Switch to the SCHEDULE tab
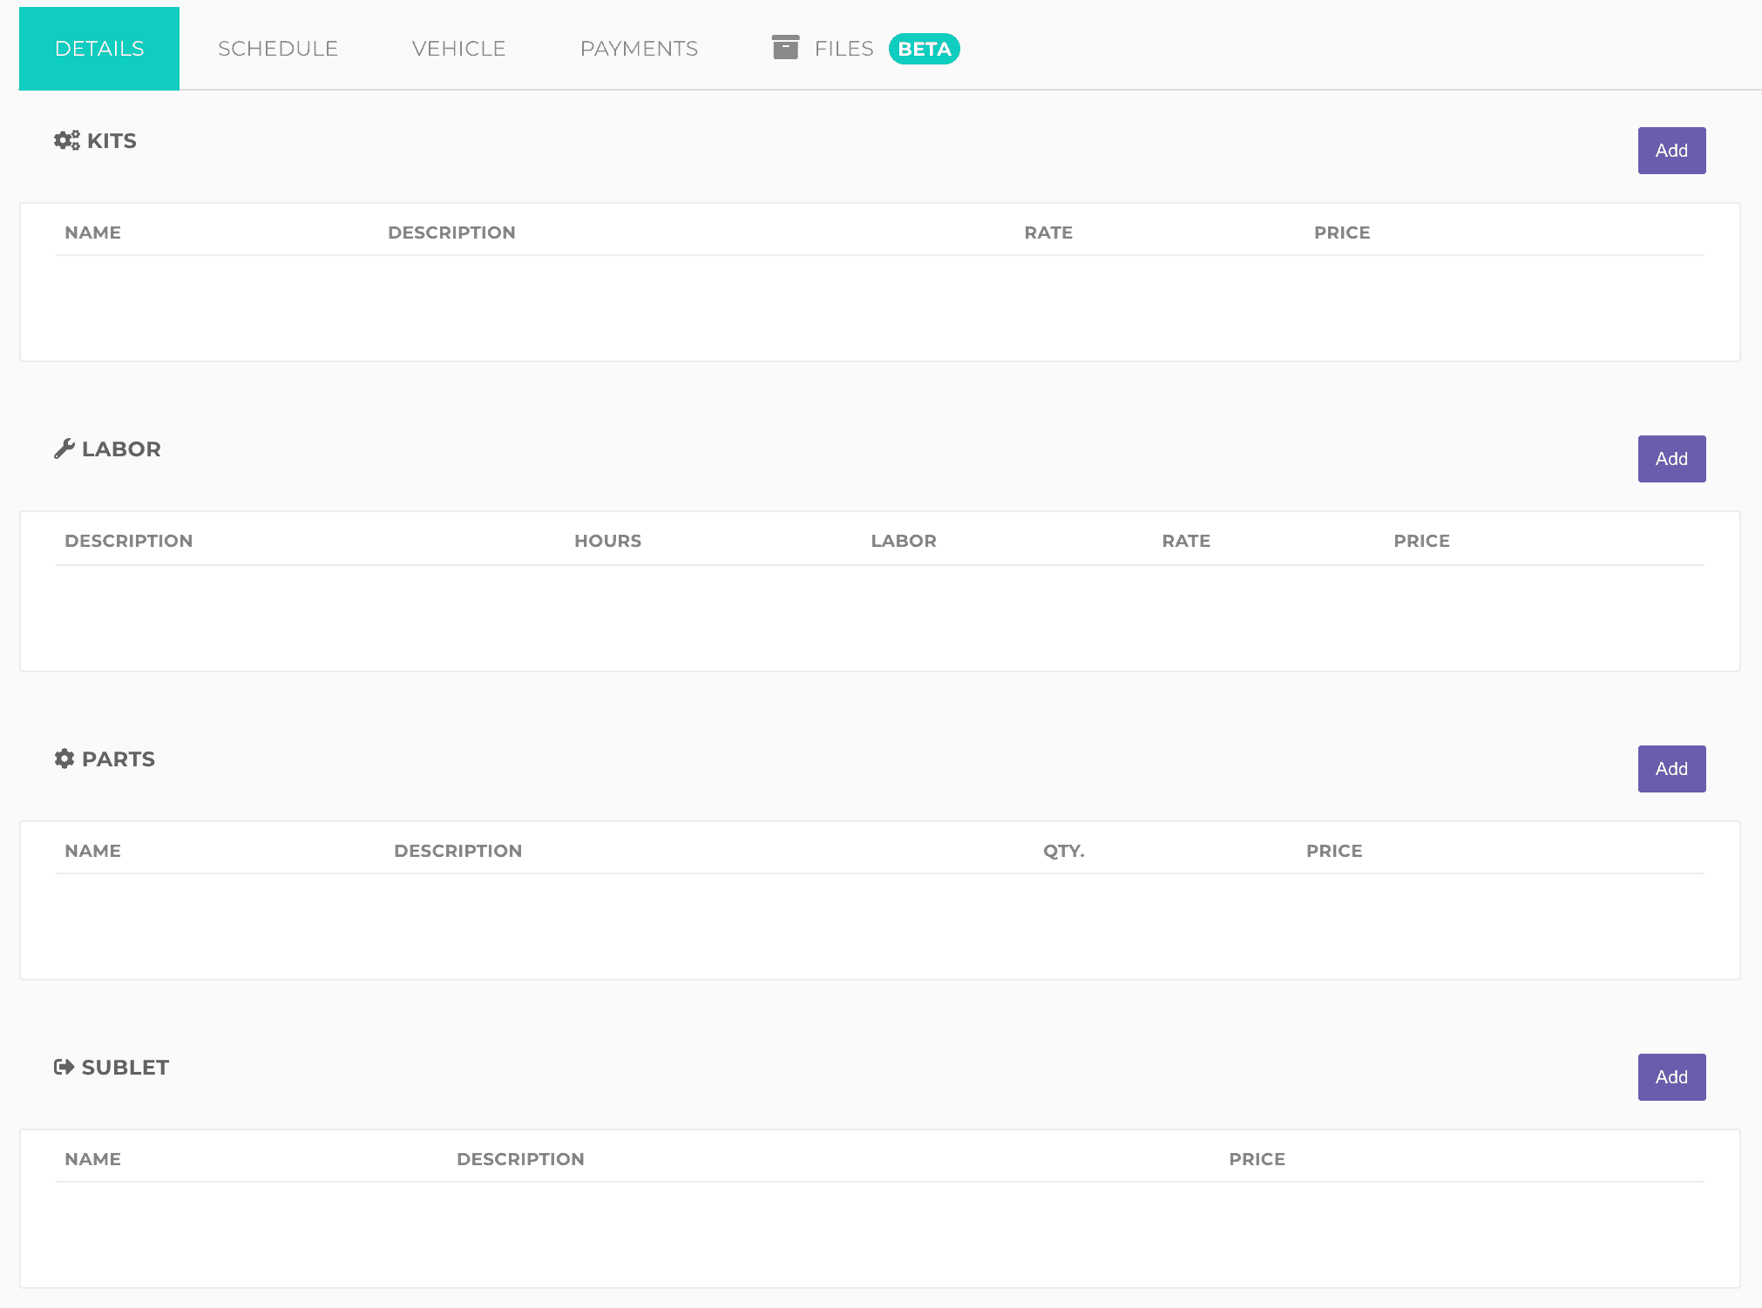The height and width of the screenshot is (1308, 1762). pyautogui.click(x=278, y=49)
